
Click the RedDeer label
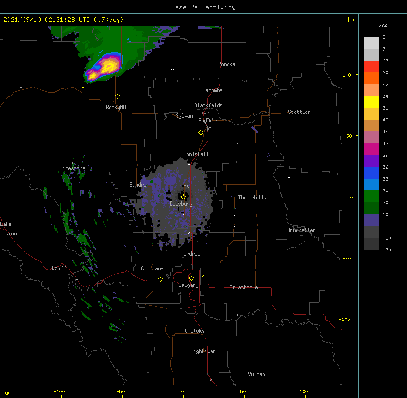tap(208, 121)
